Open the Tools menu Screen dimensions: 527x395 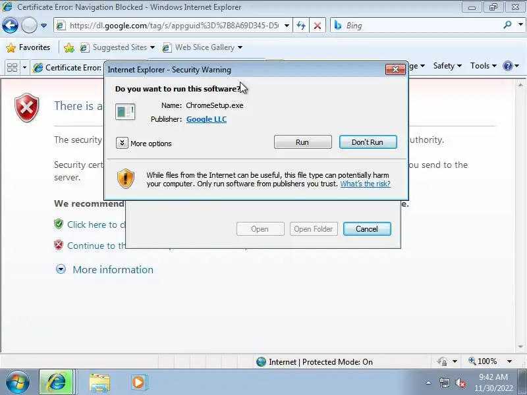(x=484, y=66)
